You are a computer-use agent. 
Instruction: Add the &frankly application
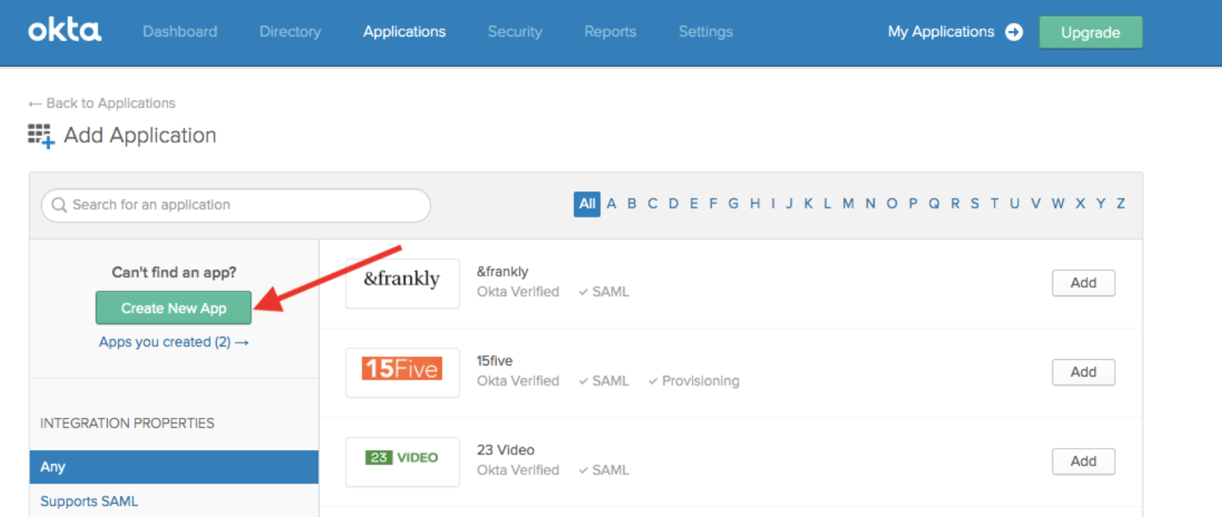click(x=1084, y=283)
